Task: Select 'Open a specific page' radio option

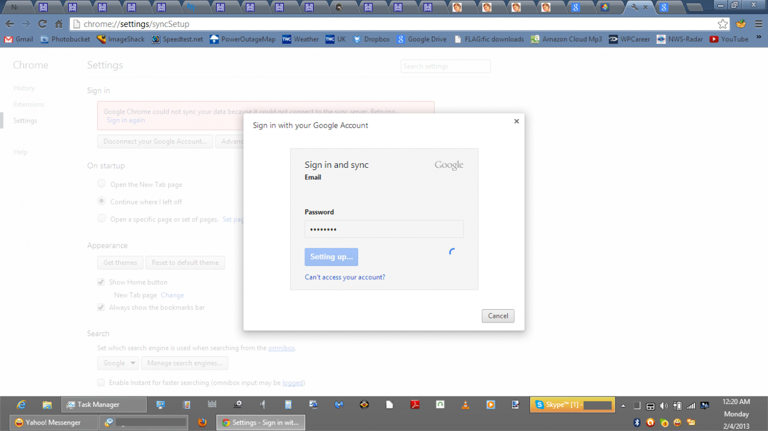Action: (101, 218)
